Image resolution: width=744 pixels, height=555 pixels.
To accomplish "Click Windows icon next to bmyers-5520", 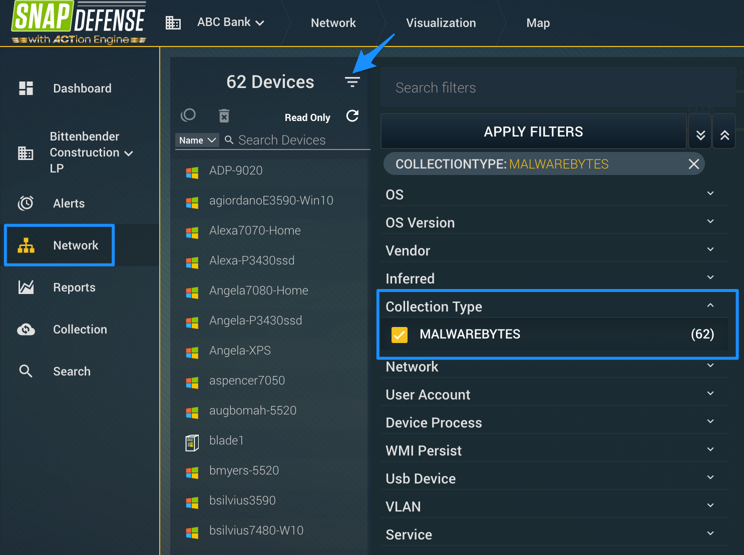I will point(192,472).
